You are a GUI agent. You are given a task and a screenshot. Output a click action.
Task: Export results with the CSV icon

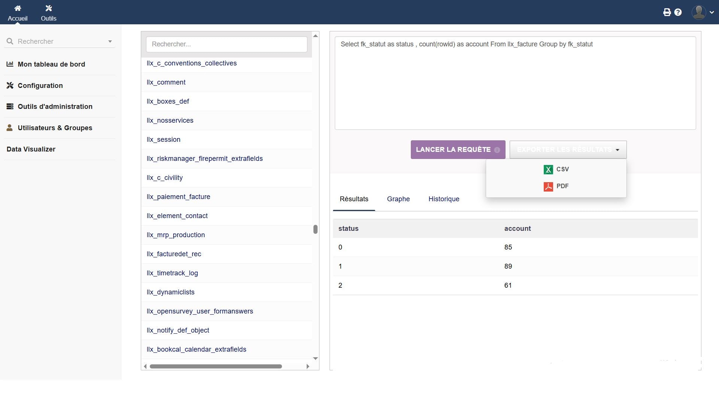pos(548,169)
